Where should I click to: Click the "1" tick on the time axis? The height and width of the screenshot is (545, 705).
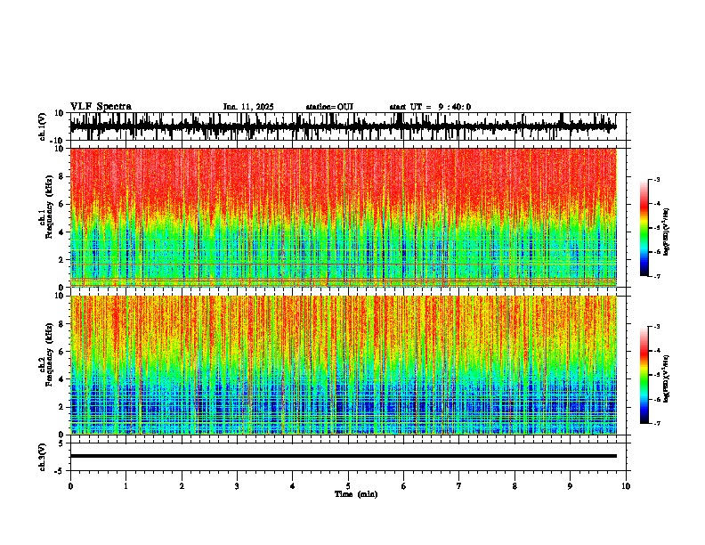126,486
